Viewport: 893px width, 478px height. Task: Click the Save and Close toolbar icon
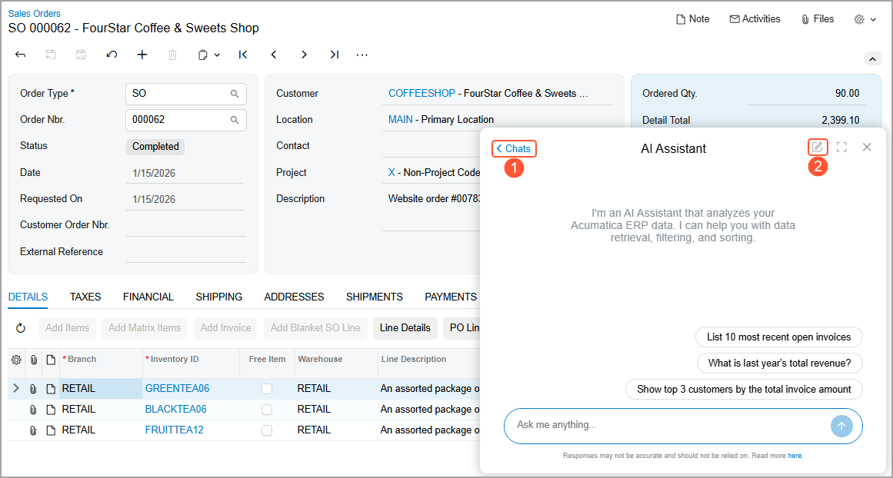[51, 55]
